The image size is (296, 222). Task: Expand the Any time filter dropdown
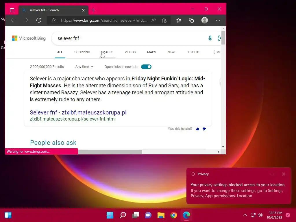point(84,67)
